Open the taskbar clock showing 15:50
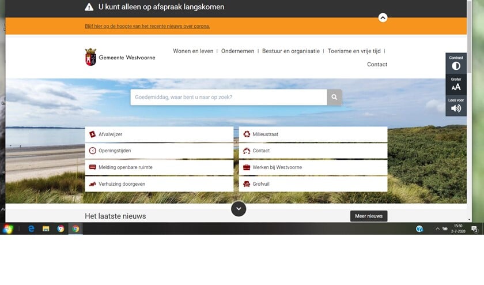 click(x=458, y=228)
